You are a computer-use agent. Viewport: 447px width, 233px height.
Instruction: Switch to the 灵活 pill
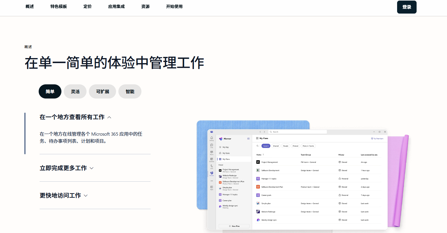[x=75, y=91]
